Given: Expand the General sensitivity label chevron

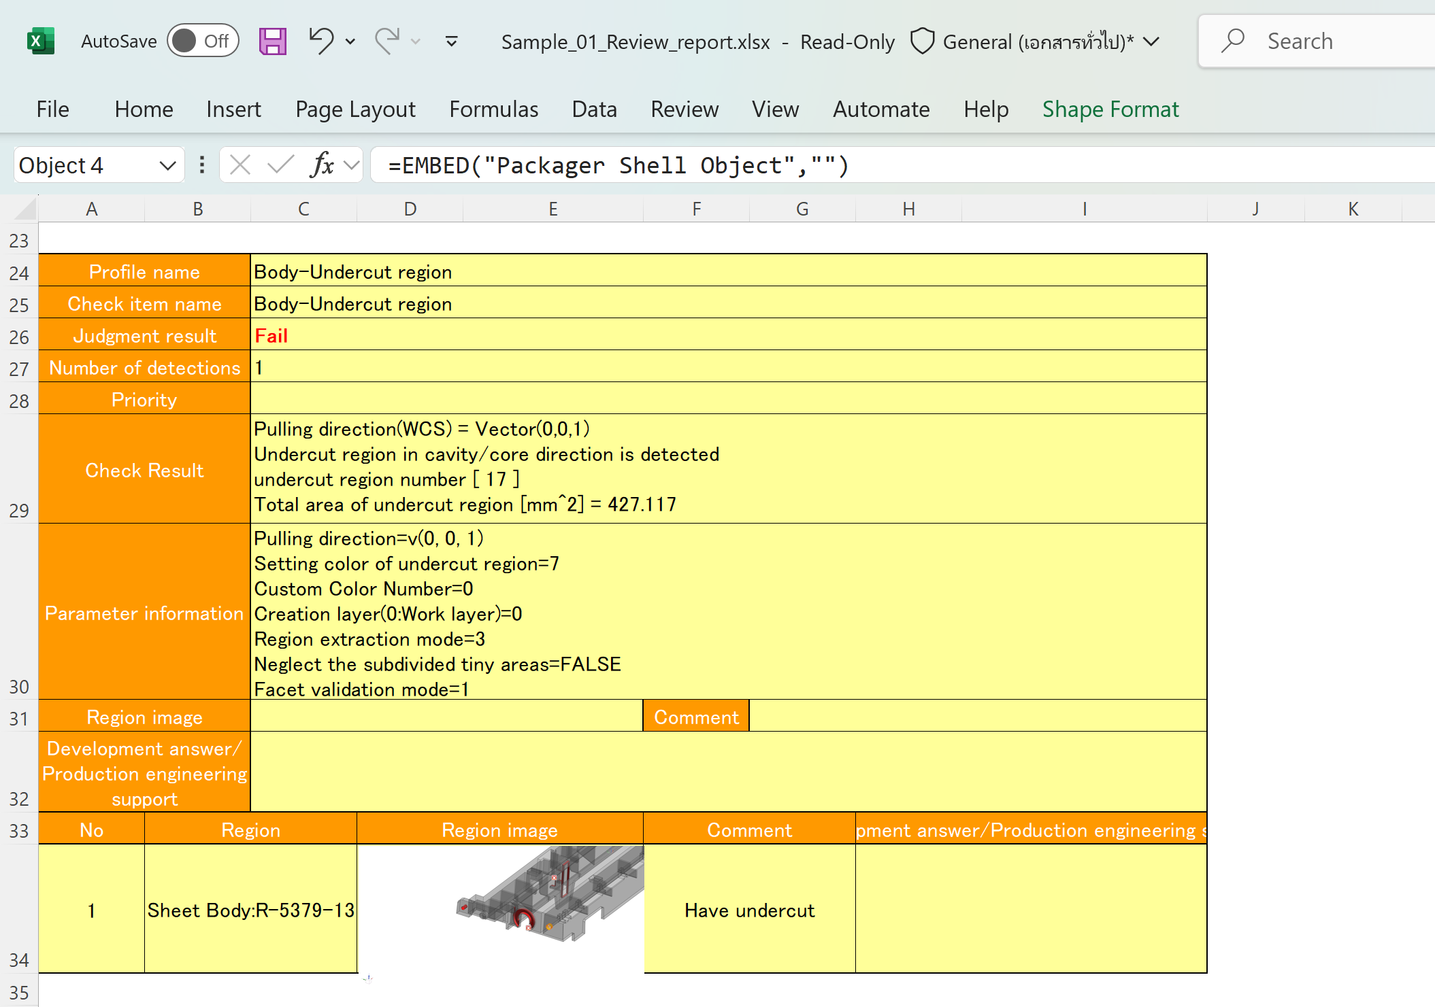Looking at the screenshot, I should click(x=1151, y=41).
